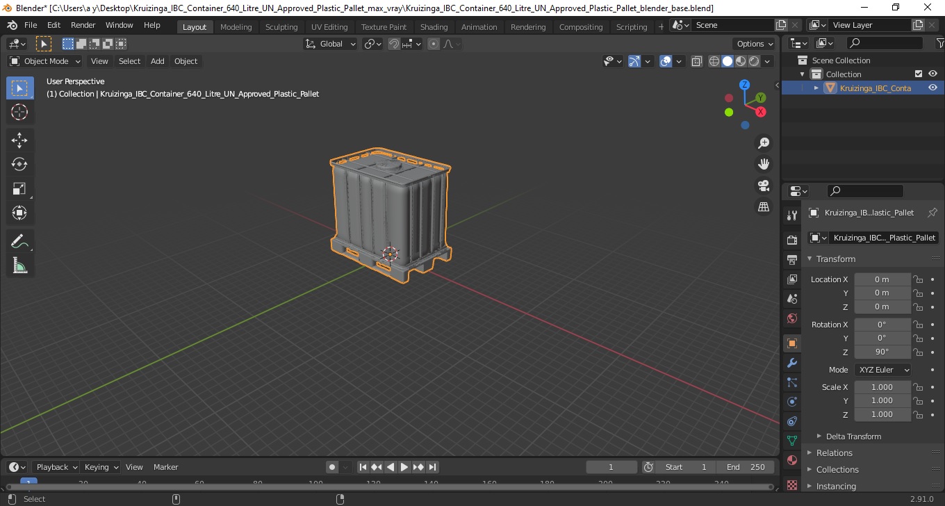
Task: Click the End frame 250 field
Action: [x=746, y=467]
